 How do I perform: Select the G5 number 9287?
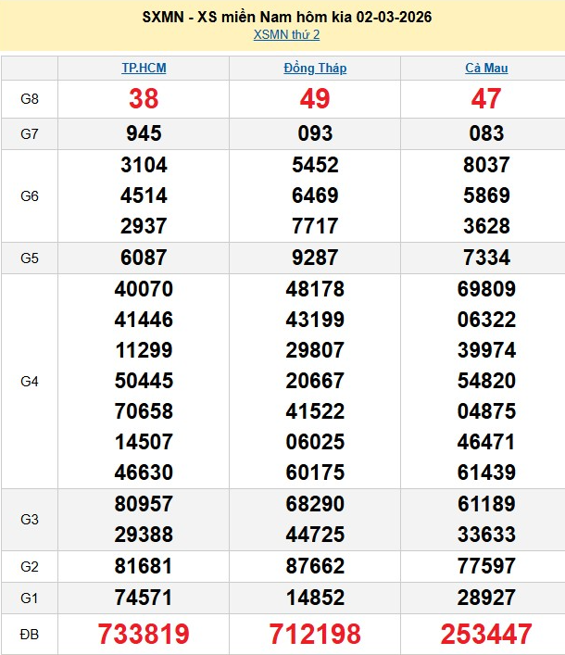tap(315, 258)
